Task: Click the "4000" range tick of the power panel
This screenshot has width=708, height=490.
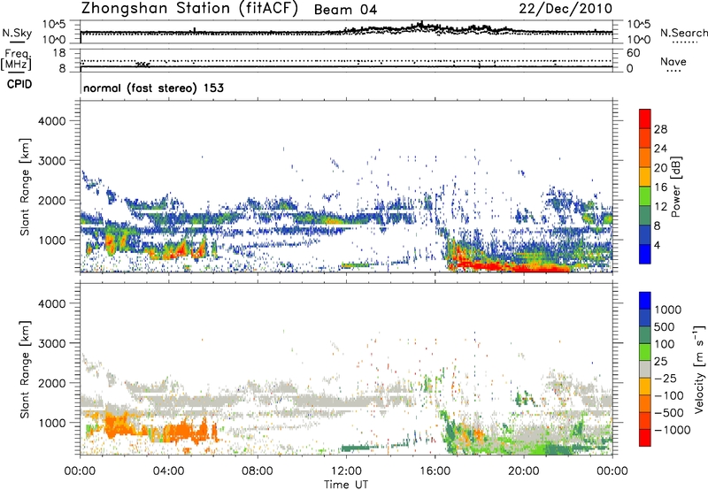Action: click(52, 121)
